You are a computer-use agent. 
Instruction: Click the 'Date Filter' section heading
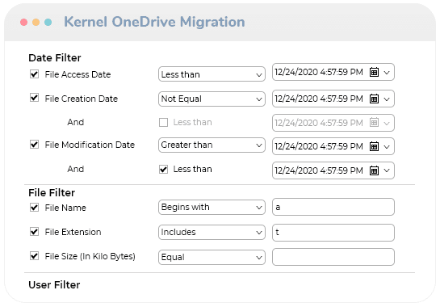tap(55, 58)
